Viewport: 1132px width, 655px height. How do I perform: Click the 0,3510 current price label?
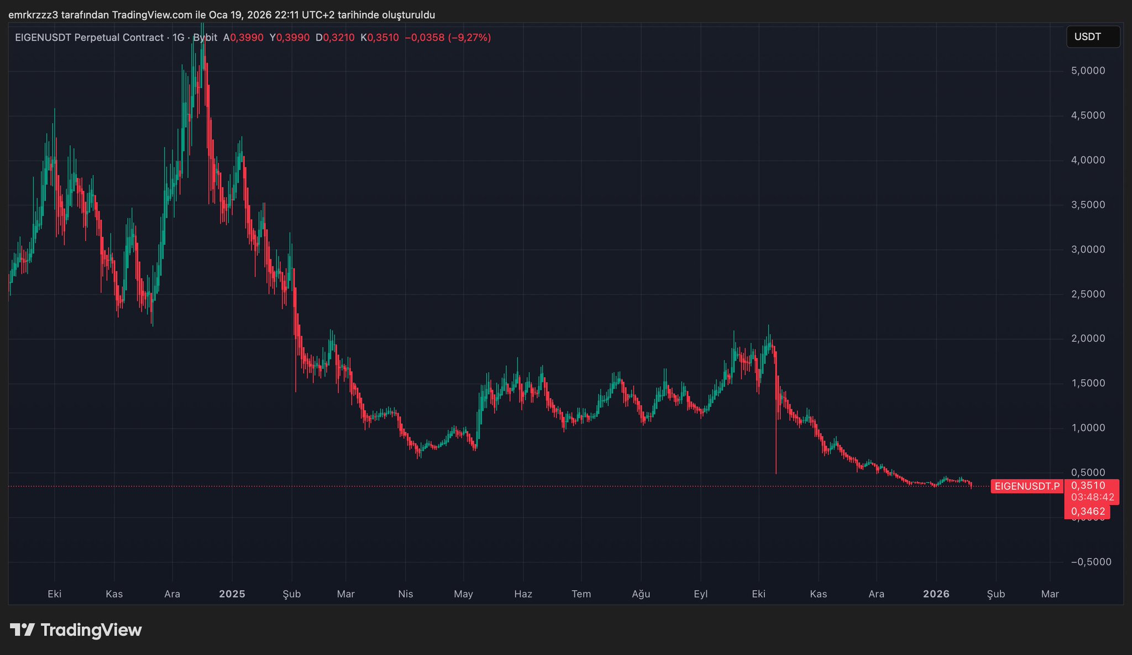click(x=1088, y=485)
